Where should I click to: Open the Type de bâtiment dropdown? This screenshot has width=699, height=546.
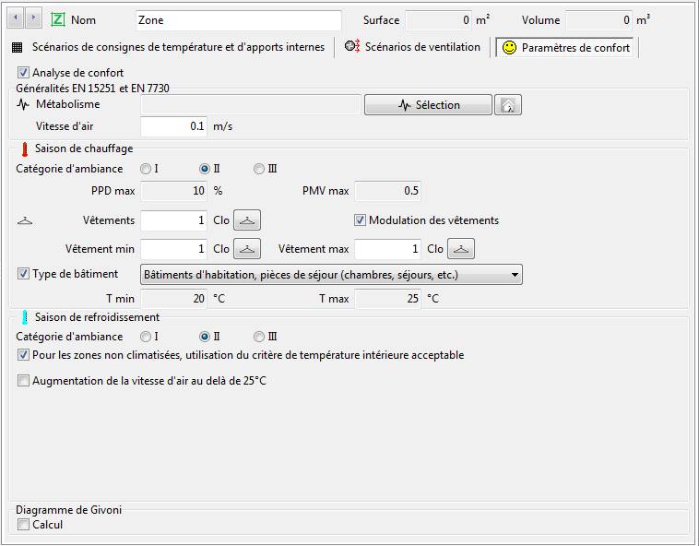tap(331, 275)
